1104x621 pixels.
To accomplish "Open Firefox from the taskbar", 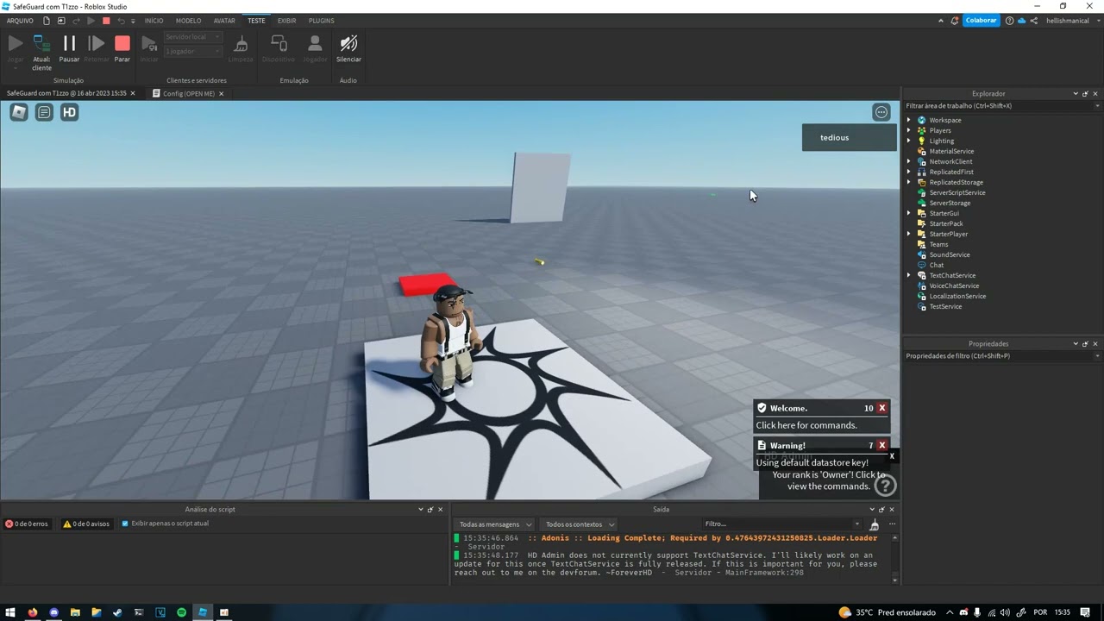I will tap(33, 612).
